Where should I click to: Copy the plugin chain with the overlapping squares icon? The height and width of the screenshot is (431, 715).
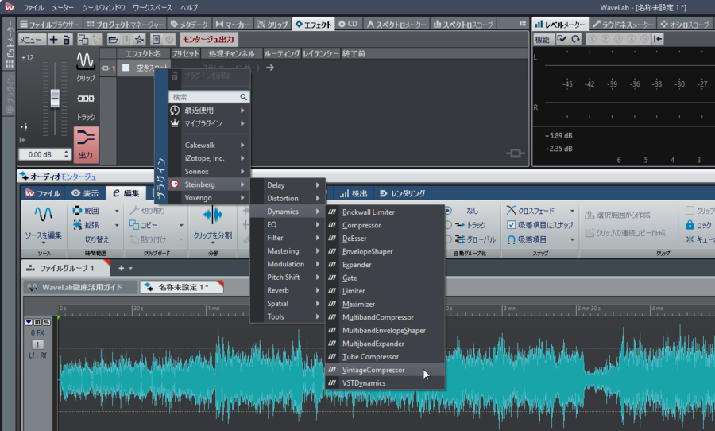coord(83,40)
